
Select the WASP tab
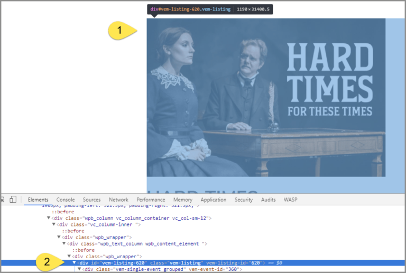(290, 200)
